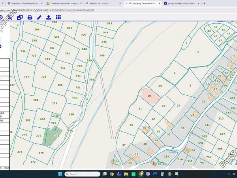Switch to the active Chrome profile window on the taskbar
The image size is (237, 178).
(141, 174)
